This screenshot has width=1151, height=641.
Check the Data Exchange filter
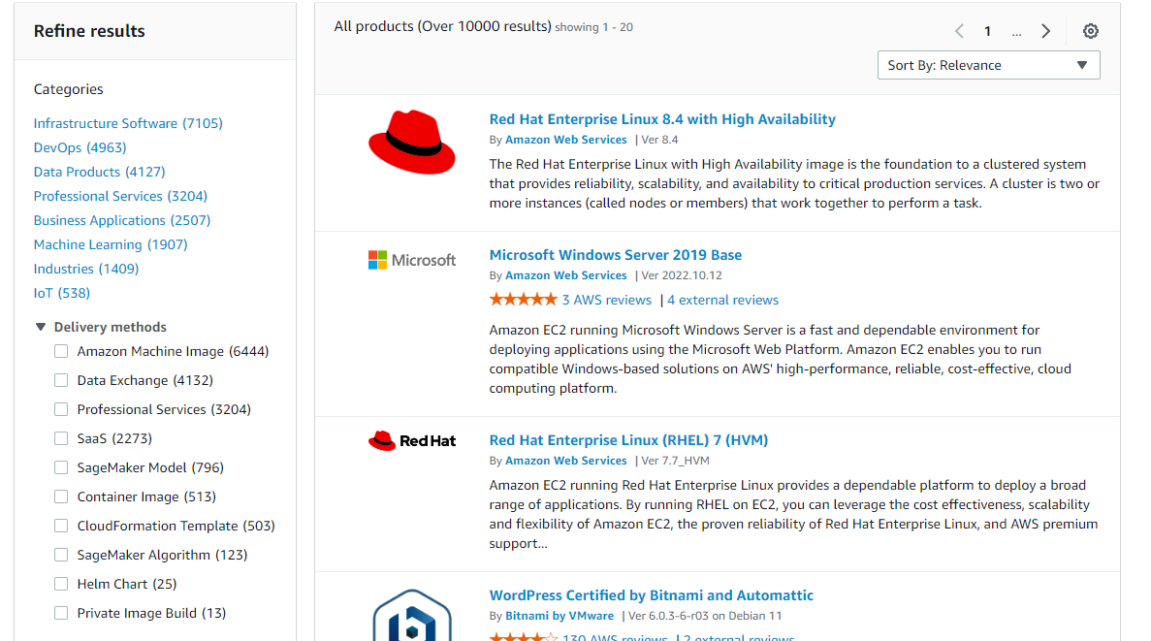pyautogui.click(x=61, y=380)
